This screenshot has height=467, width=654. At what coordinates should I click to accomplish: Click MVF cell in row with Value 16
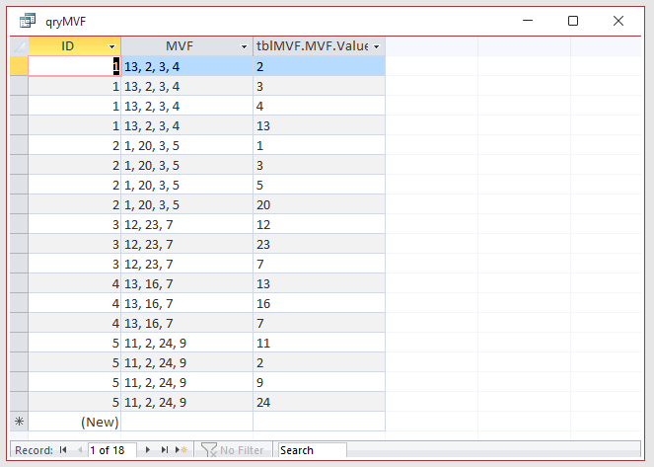(186, 303)
